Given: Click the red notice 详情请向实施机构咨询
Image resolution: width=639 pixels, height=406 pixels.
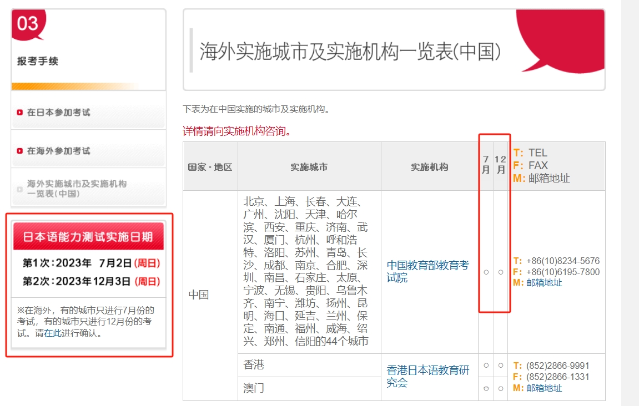Looking at the screenshot, I should pos(237,131).
